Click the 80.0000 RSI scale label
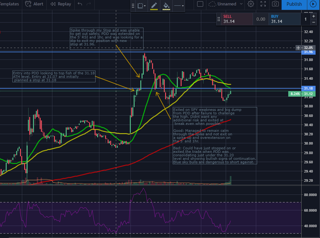 310,195
